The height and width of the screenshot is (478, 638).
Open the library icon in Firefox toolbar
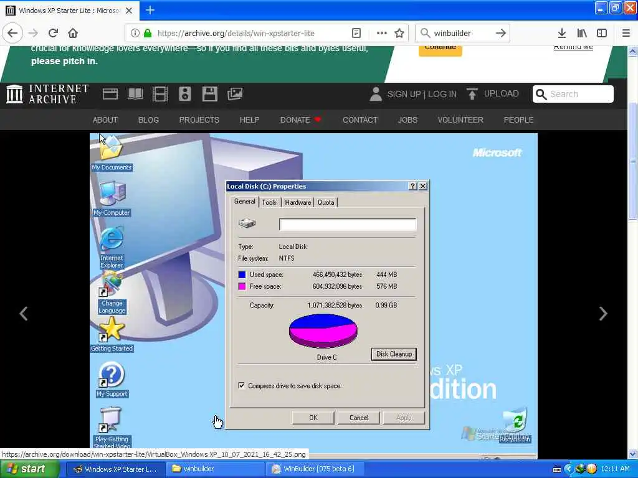click(x=582, y=33)
